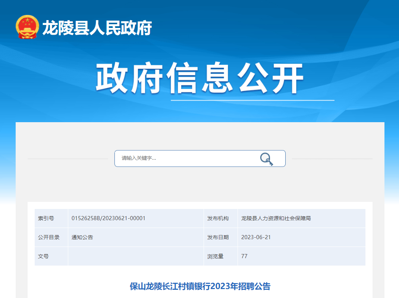Viewport: 399px width, 298px height.
Task: Click the 公开目录 label cell
Action: (49, 237)
